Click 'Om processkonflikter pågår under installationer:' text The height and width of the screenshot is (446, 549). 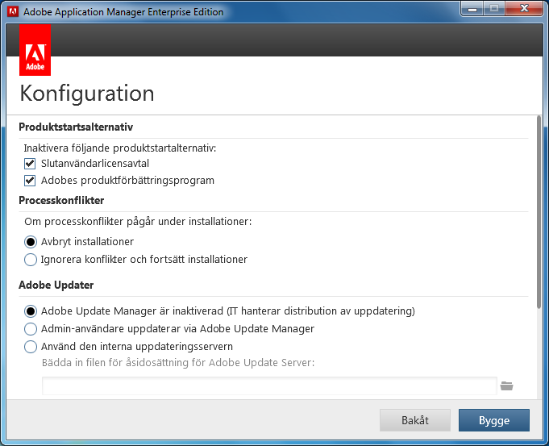tap(138, 222)
